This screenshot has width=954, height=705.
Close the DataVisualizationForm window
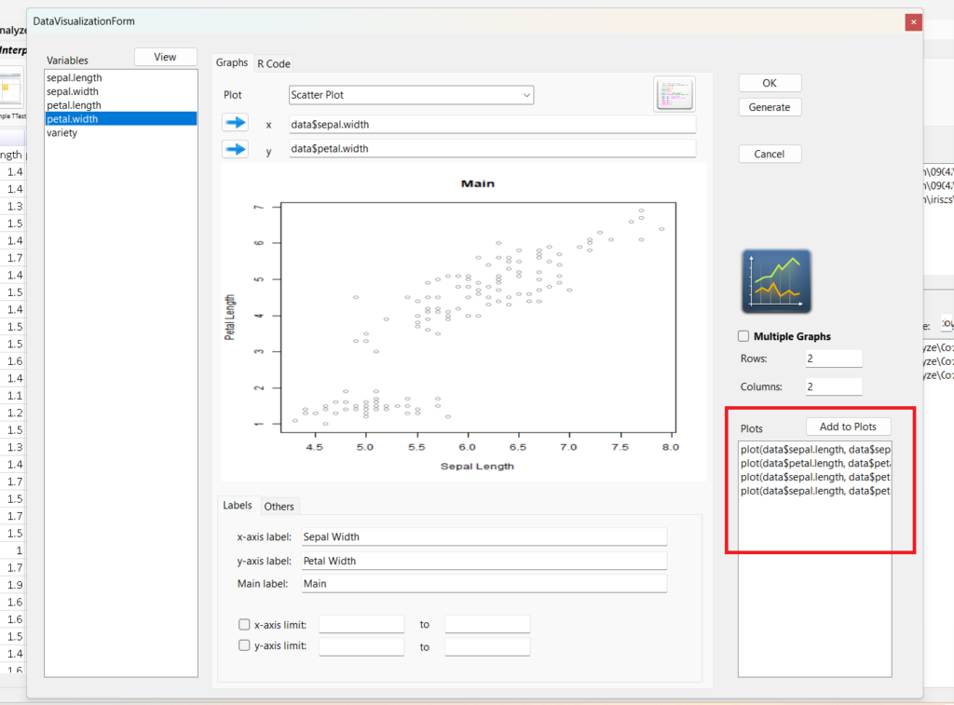(x=913, y=21)
